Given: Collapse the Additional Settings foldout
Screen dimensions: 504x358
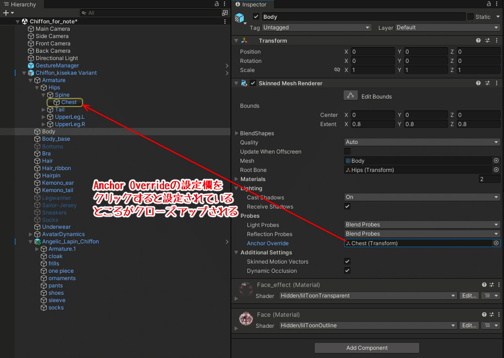Looking at the screenshot, I should pyautogui.click(x=236, y=253).
